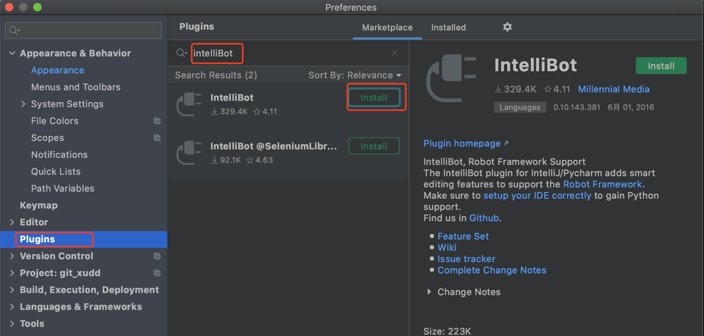Install the IntelliBot @SeleniumLibrary plugin
Screen dimensions: 704x336
tap(374, 146)
